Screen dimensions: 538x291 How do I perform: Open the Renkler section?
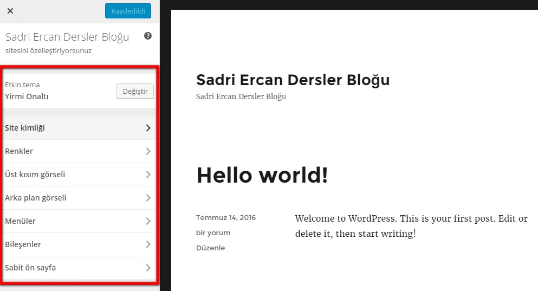(x=79, y=151)
